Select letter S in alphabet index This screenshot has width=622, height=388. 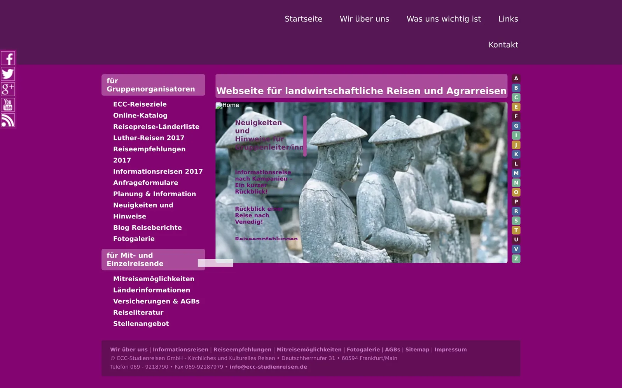click(516, 221)
